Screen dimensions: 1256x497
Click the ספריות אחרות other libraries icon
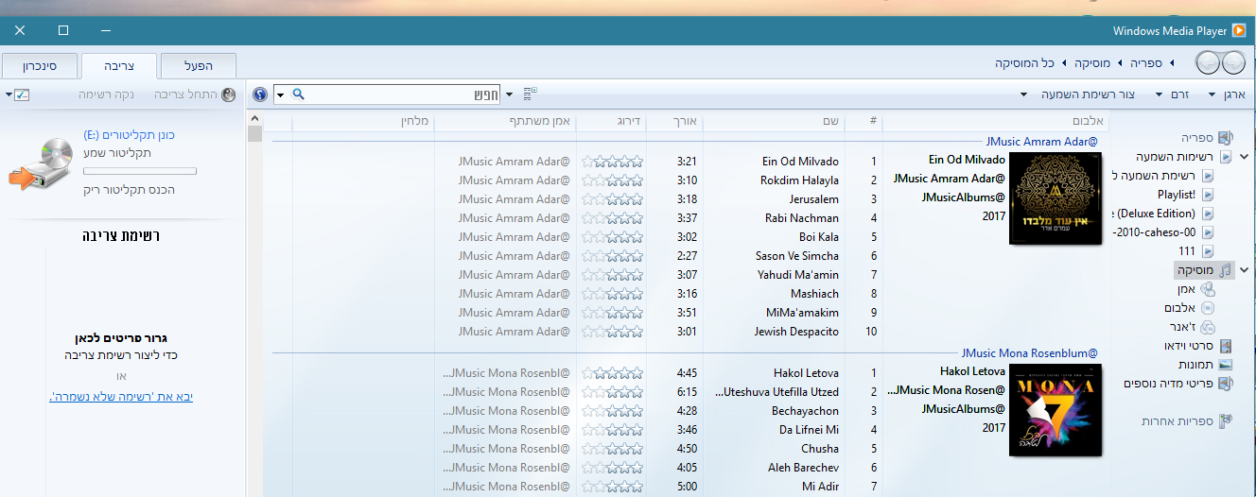click(1226, 421)
